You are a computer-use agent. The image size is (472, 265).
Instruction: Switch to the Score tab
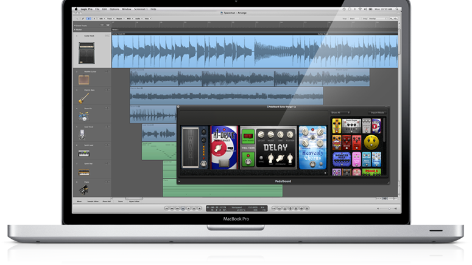[121, 202]
